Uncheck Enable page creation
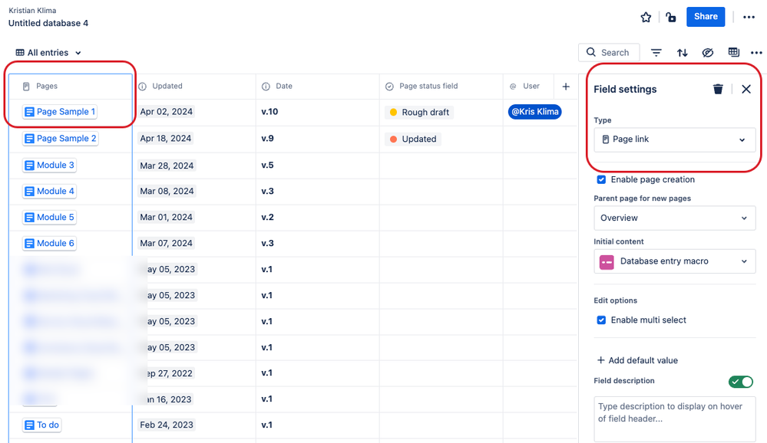Screen dimensions: 767x443 (x=601, y=179)
